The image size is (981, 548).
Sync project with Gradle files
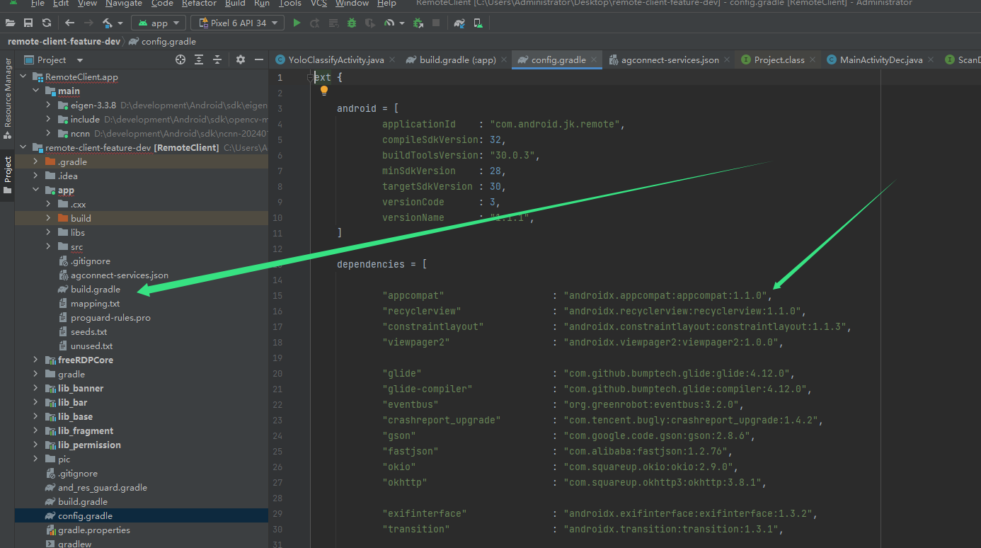[458, 23]
